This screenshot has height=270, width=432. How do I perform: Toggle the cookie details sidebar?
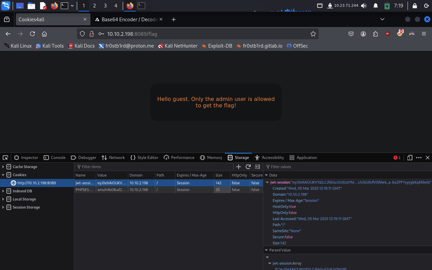(258, 167)
